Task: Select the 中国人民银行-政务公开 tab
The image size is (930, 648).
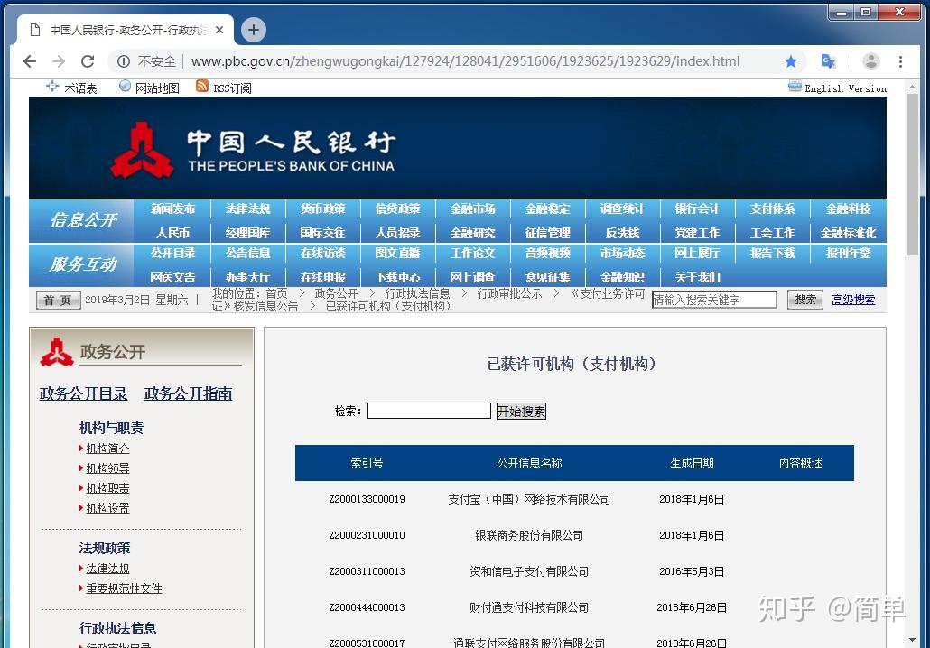Action: point(125,30)
